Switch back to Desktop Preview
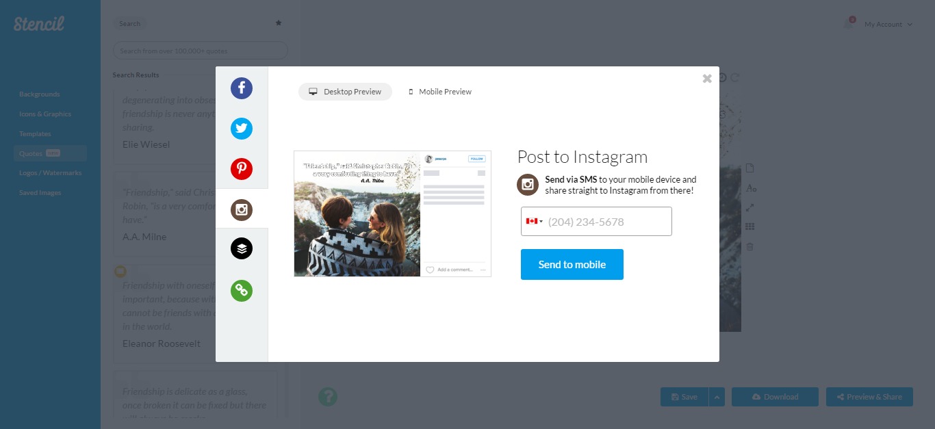Screen dimensions: 935x429 [345, 91]
